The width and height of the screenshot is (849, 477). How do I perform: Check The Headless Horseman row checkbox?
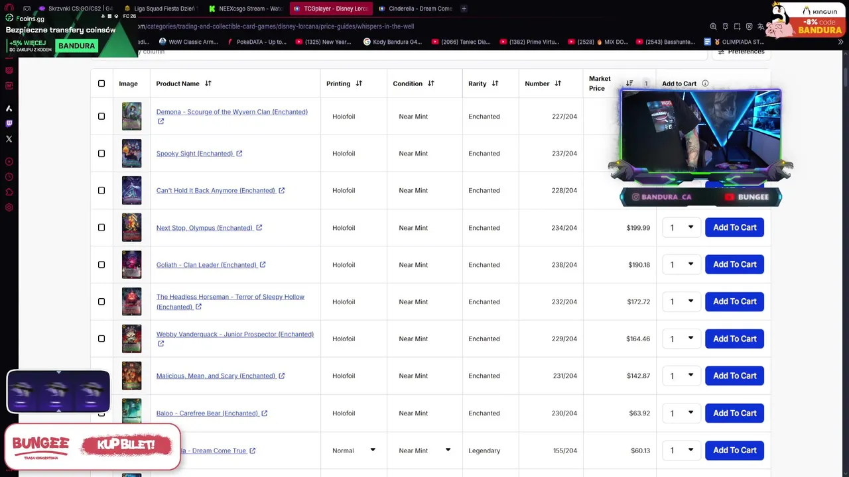pos(101,301)
